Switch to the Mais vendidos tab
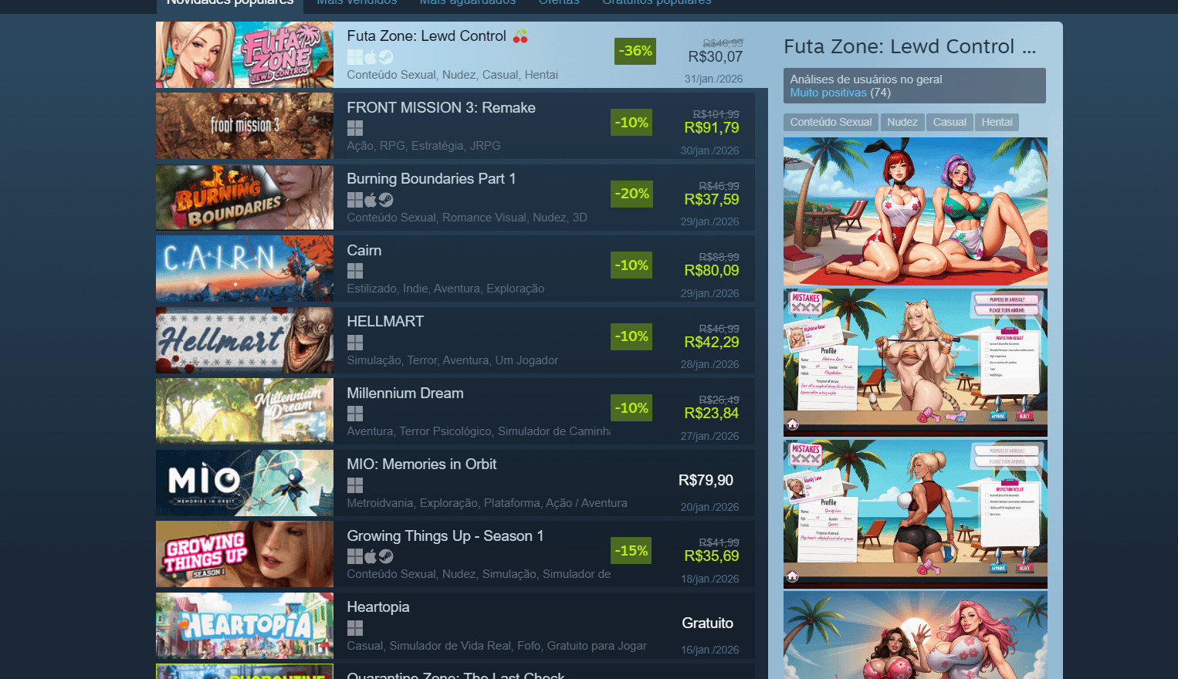Screen dimensions: 1178x679 [357, 2]
